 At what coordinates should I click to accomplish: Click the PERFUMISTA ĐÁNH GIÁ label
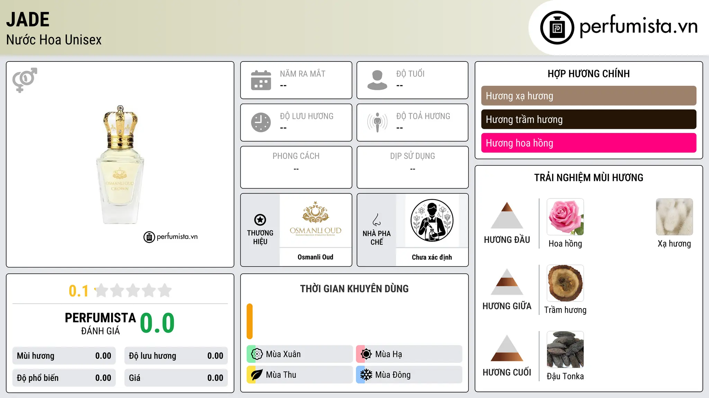(100, 323)
